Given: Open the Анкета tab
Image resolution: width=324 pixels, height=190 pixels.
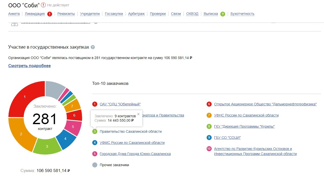Looking at the screenshot, I should [14, 14].
